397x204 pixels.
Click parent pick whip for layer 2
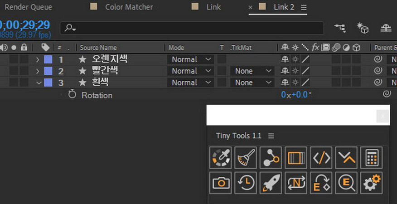pyautogui.click(x=378, y=71)
